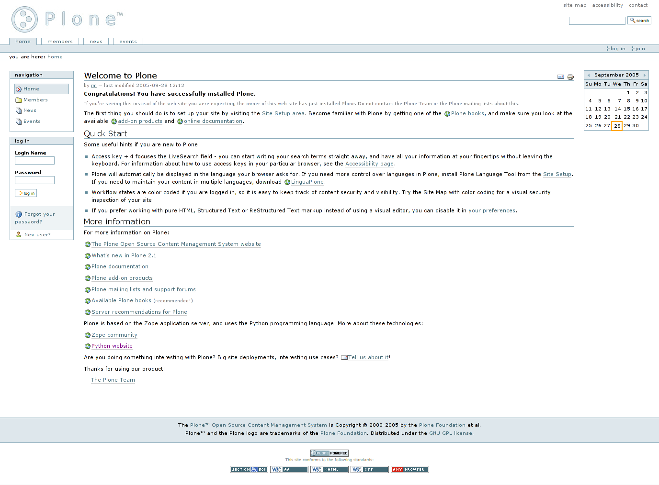
Task: Open the Site Setup area link
Action: (283, 114)
